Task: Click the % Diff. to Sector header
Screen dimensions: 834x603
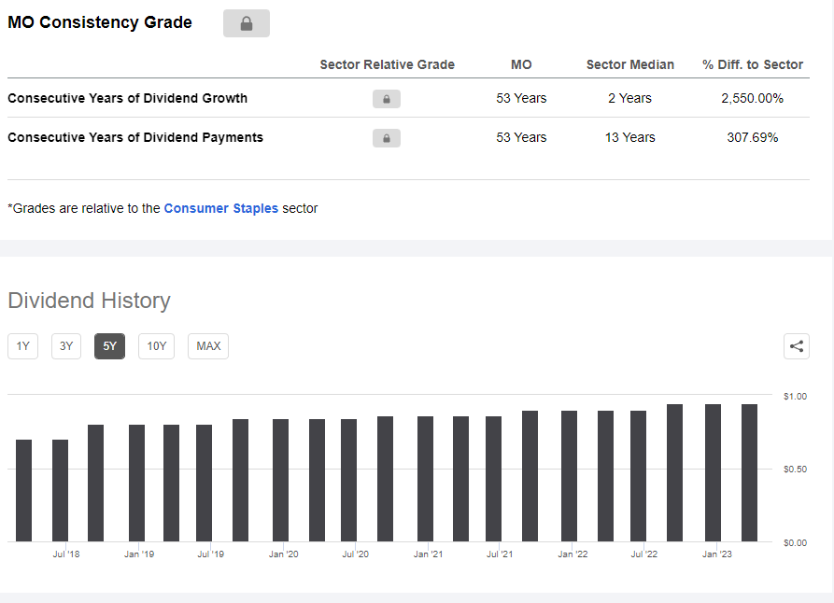Action: click(x=753, y=64)
